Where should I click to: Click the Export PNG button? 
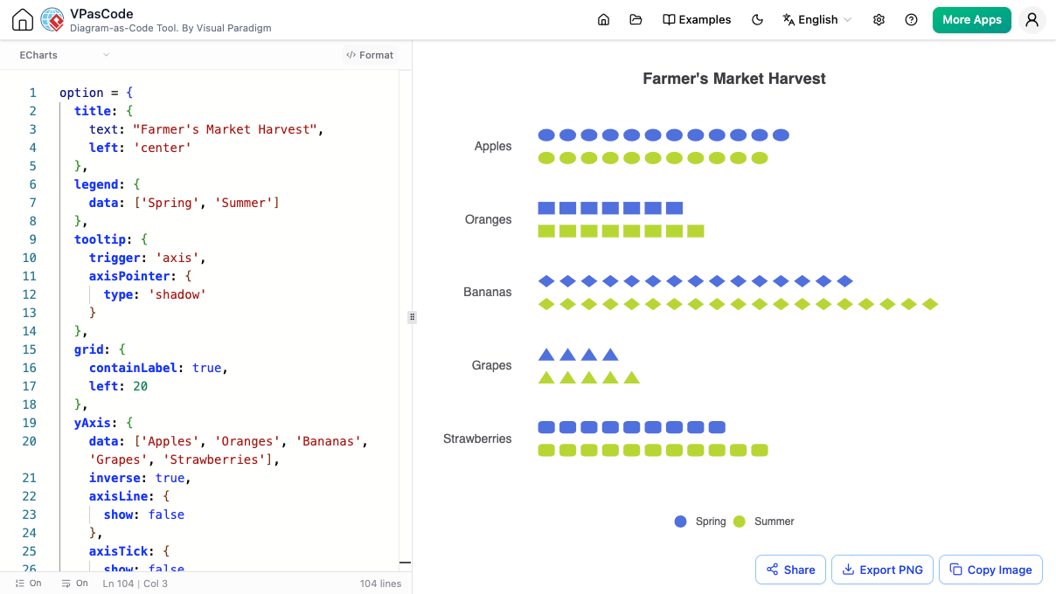pos(882,570)
